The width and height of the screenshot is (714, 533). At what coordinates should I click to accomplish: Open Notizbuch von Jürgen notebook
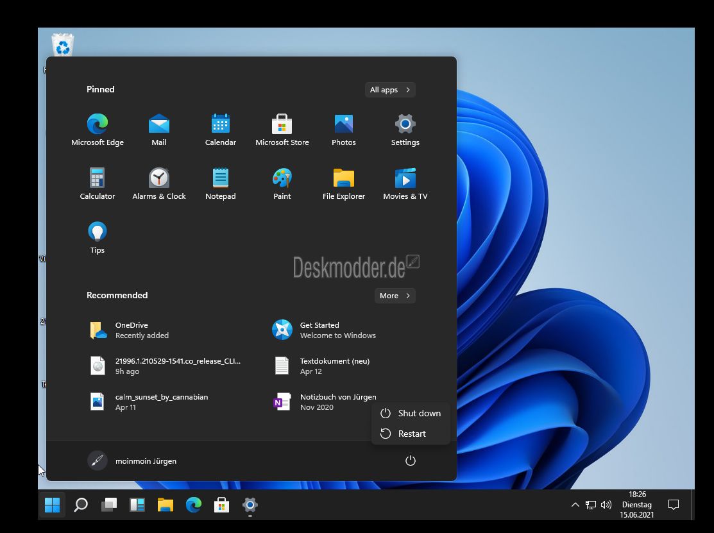pyautogui.click(x=326, y=402)
